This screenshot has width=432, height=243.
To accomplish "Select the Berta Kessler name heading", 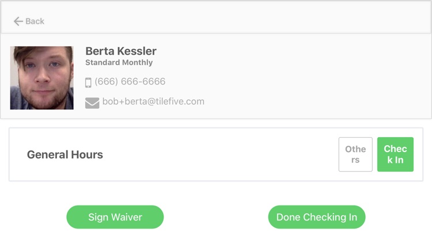I will pyautogui.click(x=121, y=51).
